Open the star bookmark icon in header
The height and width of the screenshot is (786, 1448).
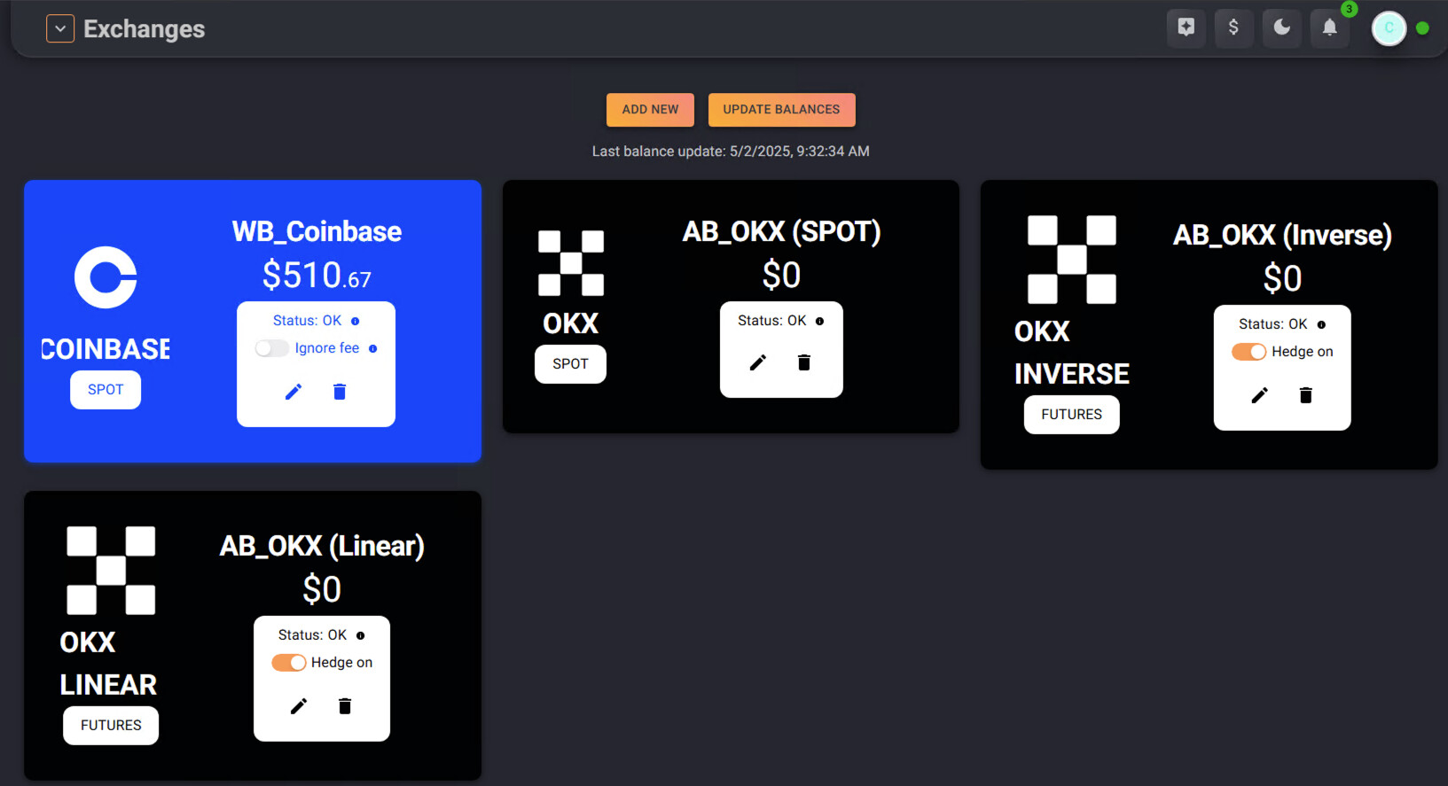coord(1186,27)
